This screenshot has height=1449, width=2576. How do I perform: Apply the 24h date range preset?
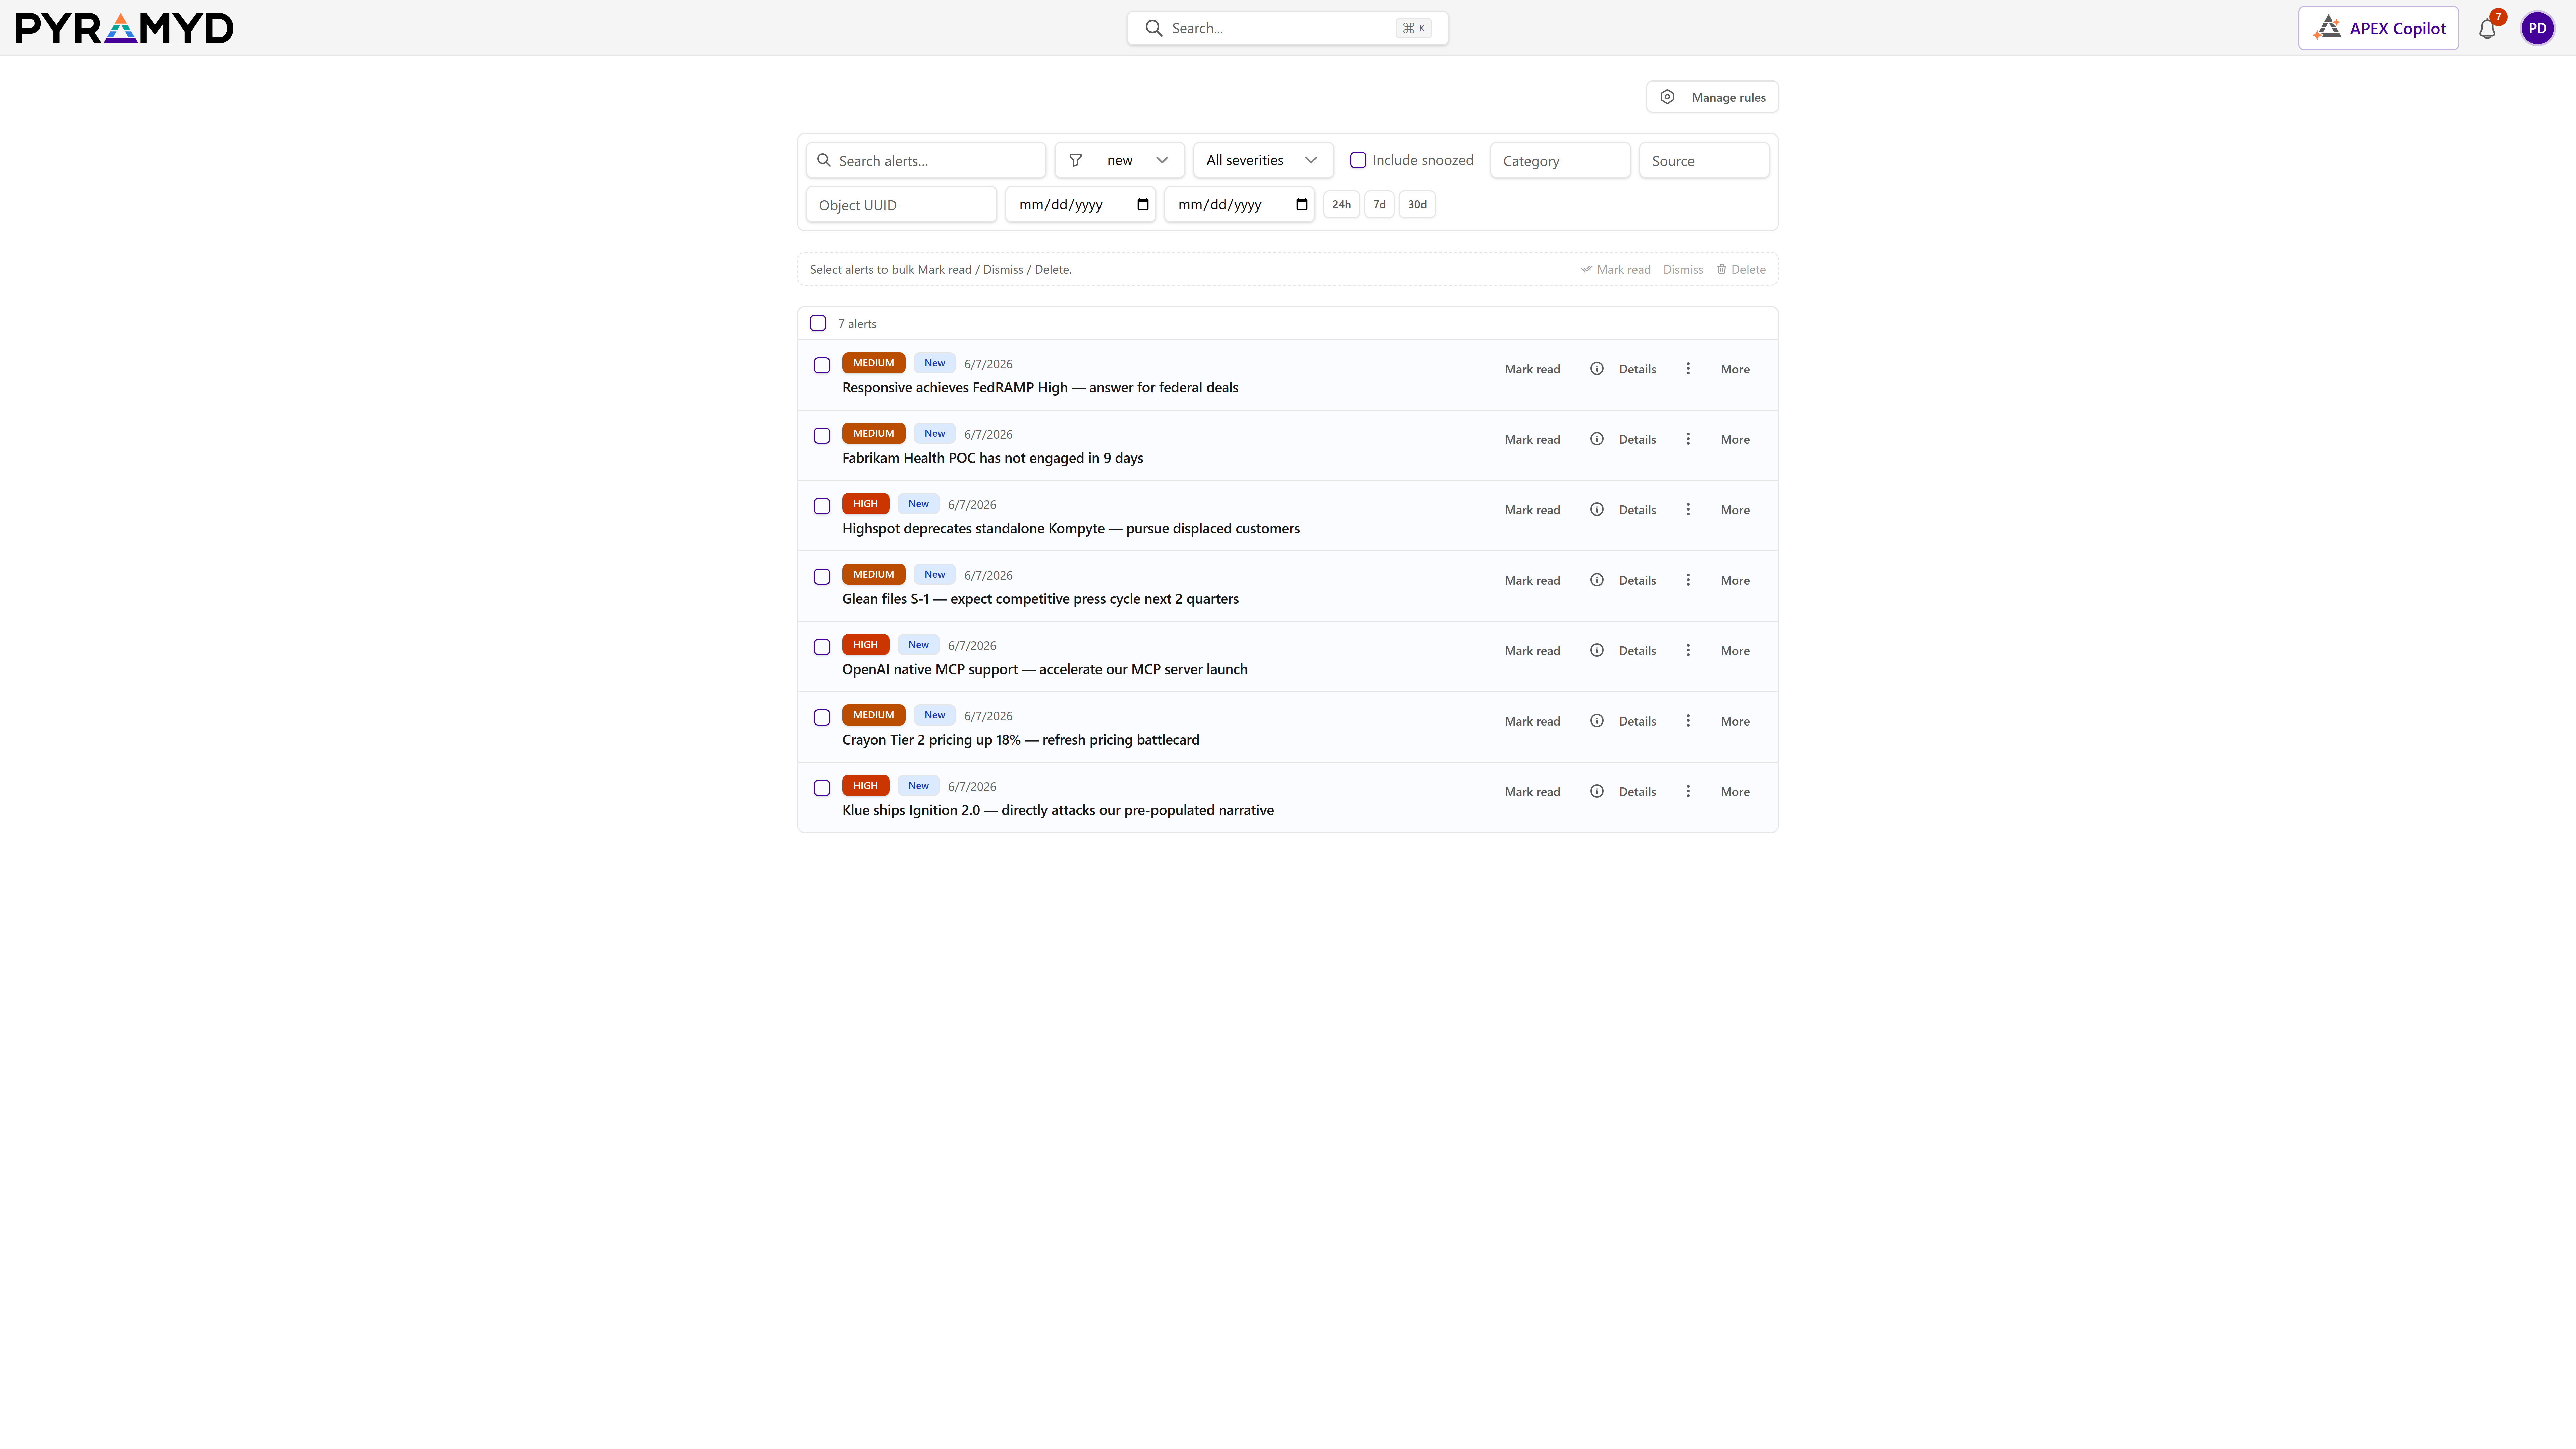[x=1341, y=204]
